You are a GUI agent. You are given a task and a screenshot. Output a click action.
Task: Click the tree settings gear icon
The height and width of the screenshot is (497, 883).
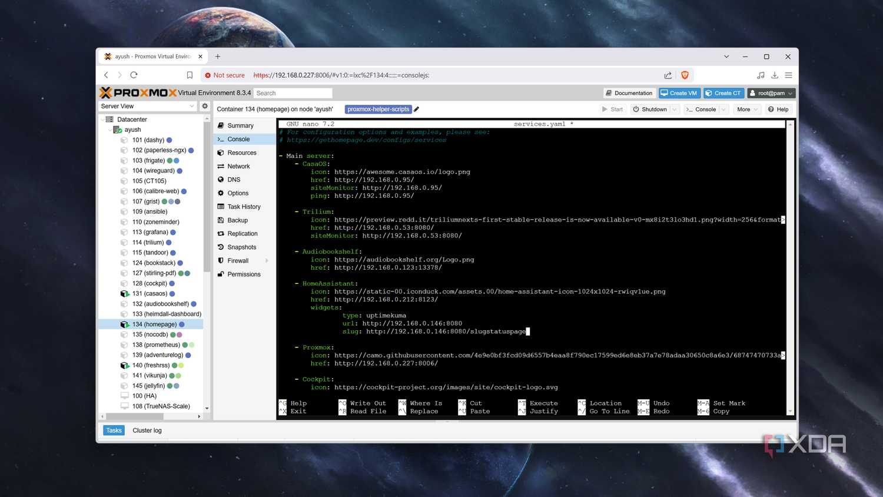[x=205, y=106]
